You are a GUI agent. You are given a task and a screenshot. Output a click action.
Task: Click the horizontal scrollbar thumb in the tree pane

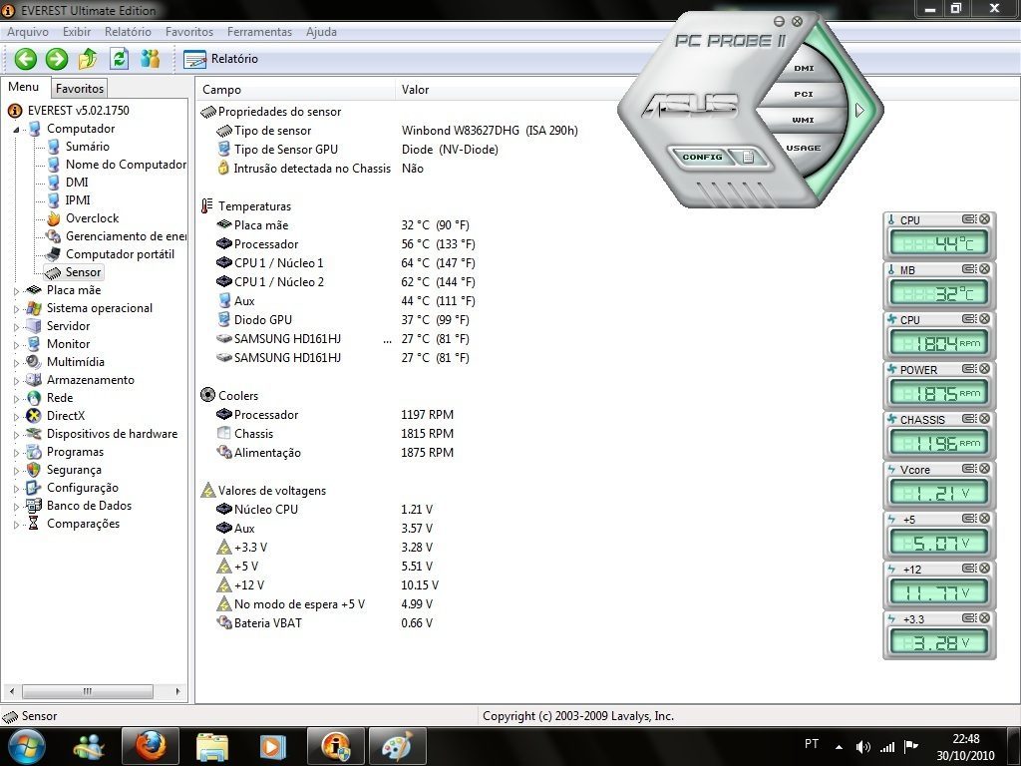[x=88, y=691]
